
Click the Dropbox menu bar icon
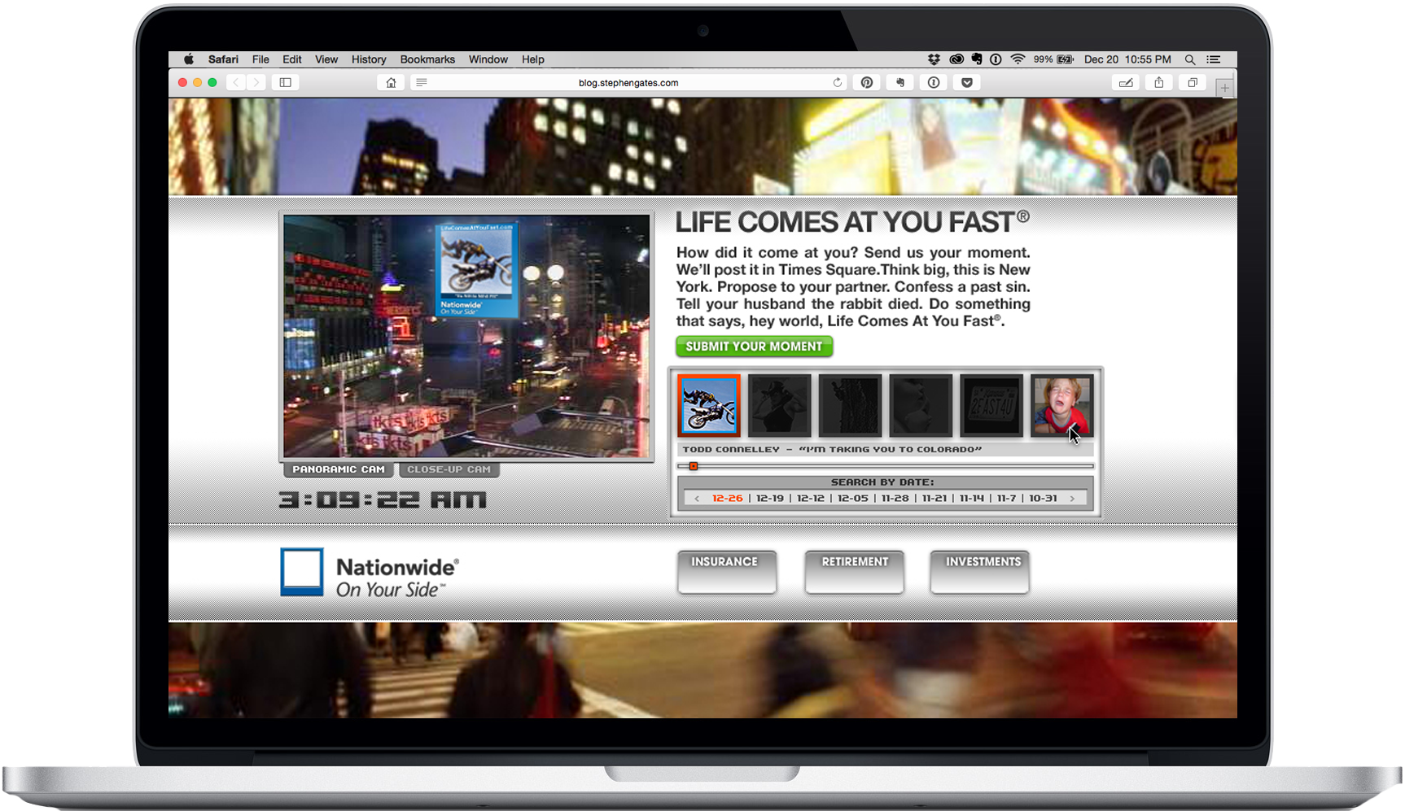pyautogui.click(x=934, y=59)
